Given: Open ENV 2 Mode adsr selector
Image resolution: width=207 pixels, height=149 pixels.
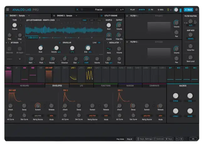Looking at the screenshot, I should tap(106, 116).
